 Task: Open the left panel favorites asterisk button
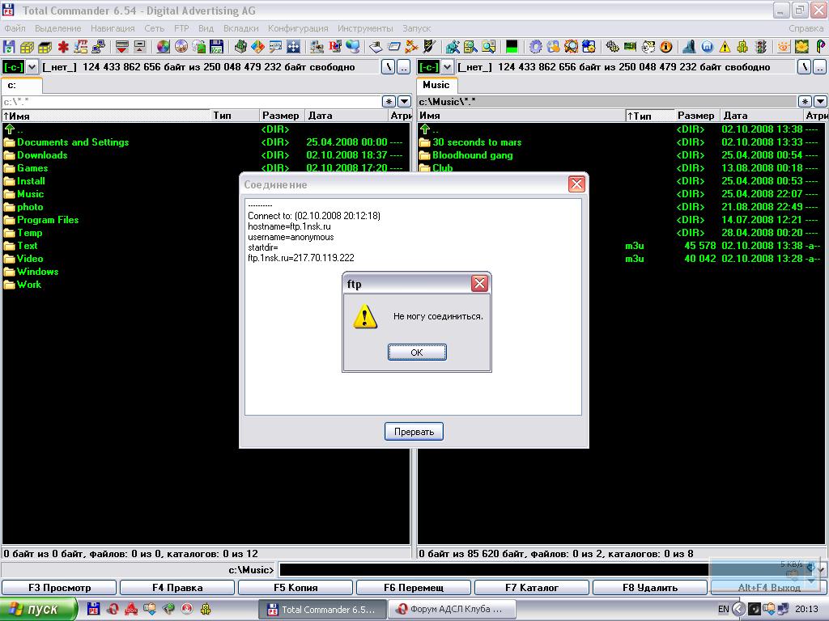[x=389, y=101]
